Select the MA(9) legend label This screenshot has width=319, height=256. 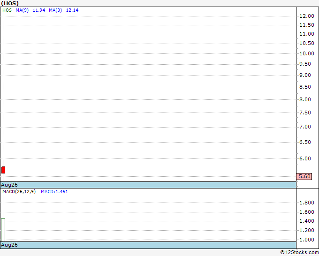[22, 10]
